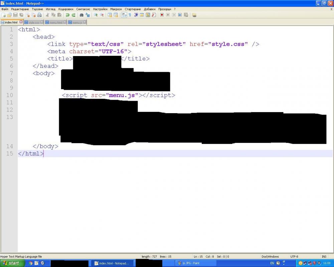Click the tray clock showing 16:08
Image resolution: width=334 pixels, height=267 pixels.
327,263
